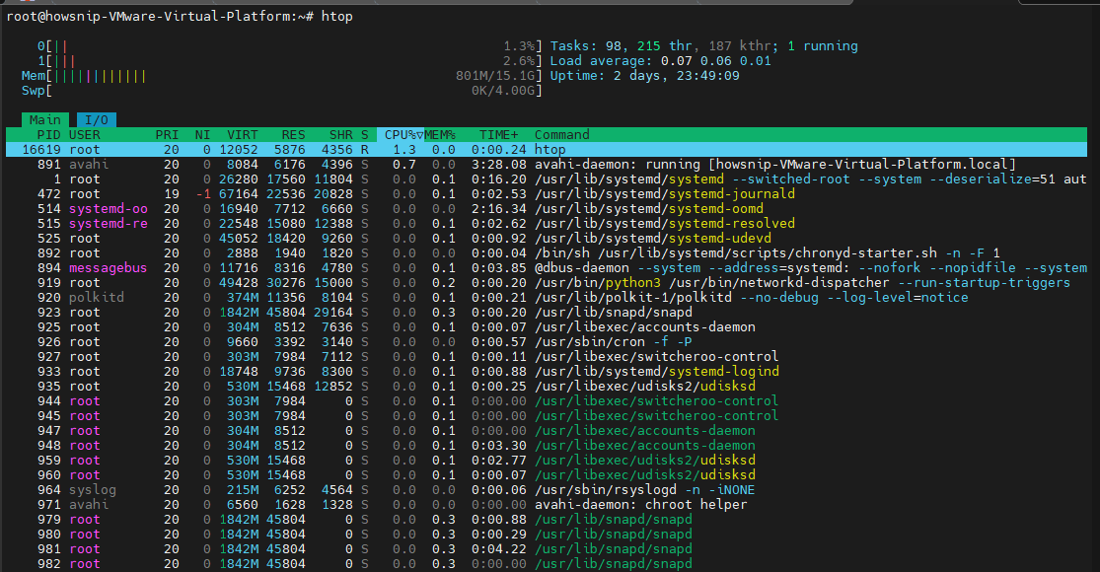Select avahi-daemon chroot helper row
This screenshot has height=572, width=1100.
coord(547,504)
